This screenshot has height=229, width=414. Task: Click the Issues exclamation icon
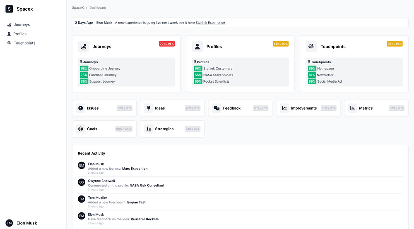[81, 108]
